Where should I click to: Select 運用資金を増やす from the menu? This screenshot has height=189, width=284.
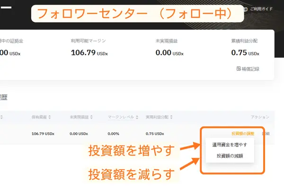(230, 145)
